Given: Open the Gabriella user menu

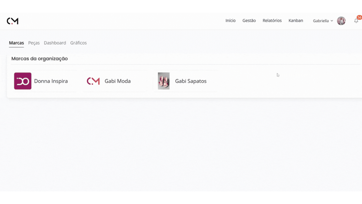Looking at the screenshot, I should tap(321, 21).
